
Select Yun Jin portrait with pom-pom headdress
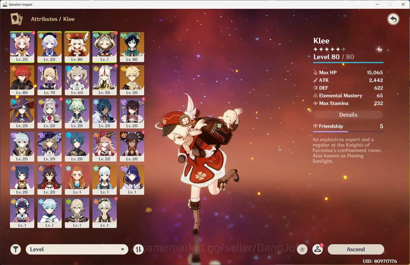point(22,213)
